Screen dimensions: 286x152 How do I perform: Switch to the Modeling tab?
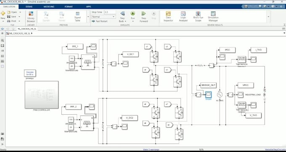coord(49,7)
